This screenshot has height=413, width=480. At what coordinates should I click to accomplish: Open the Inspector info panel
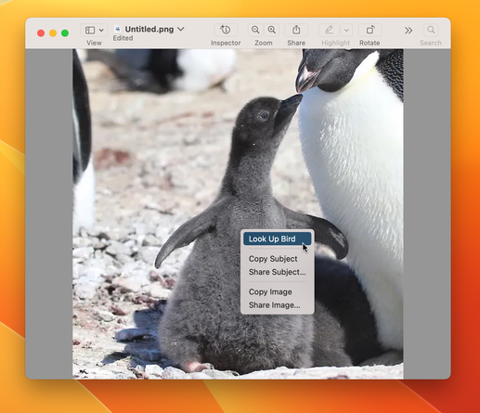pos(226,30)
